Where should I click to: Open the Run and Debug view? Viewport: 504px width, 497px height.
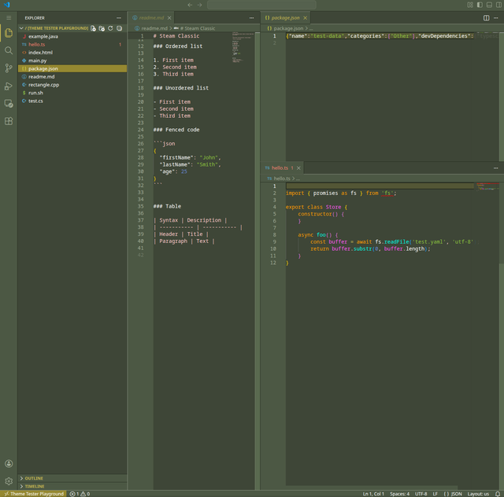(9, 86)
